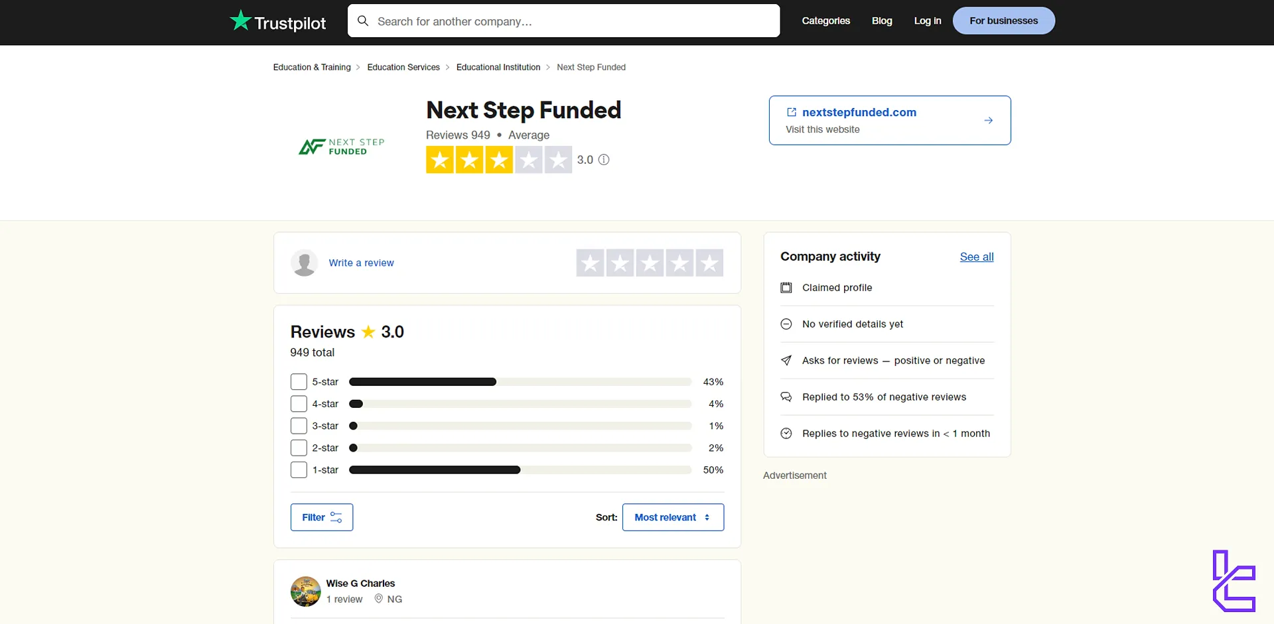This screenshot has width=1274, height=624.
Task: Select Blog in the top navigation
Action: 881,21
